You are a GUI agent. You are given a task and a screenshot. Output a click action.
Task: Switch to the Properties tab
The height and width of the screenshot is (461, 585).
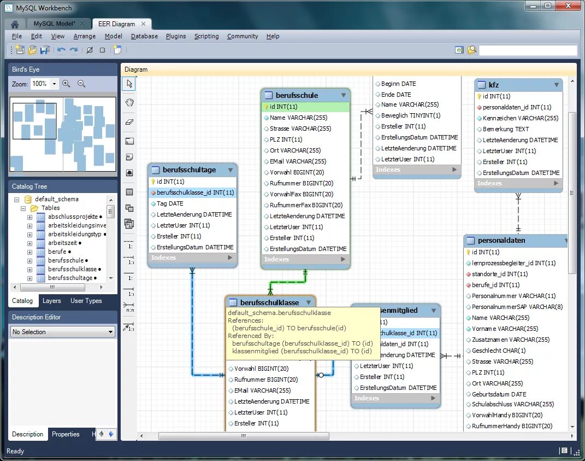[x=66, y=434]
